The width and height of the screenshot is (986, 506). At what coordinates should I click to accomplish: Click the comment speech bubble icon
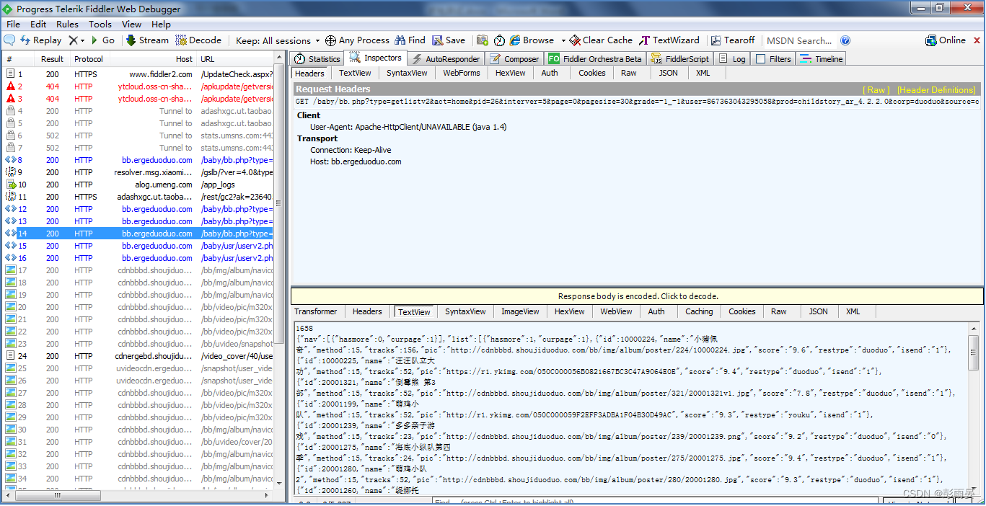click(10, 40)
